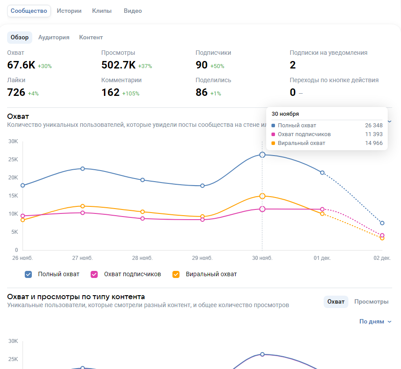The width and height of the screenshot is (401, 369).
Task: Click the chevron right of the 30 ноября tooltip
Action: pyautogui.click(x=390, y=121)
